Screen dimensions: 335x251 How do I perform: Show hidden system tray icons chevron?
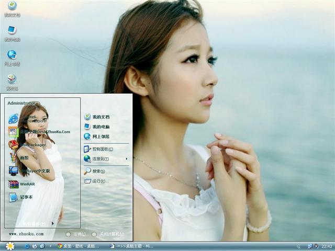pos(299,246)
